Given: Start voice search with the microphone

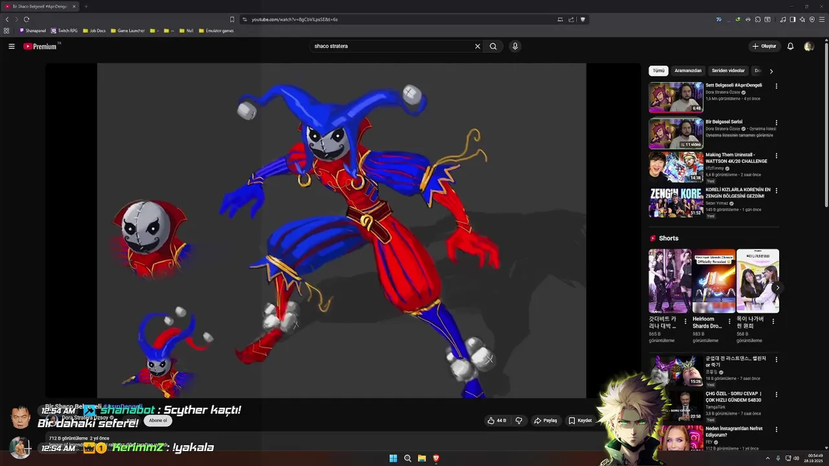Looking at the screenshot, I should tap(515, 46).
